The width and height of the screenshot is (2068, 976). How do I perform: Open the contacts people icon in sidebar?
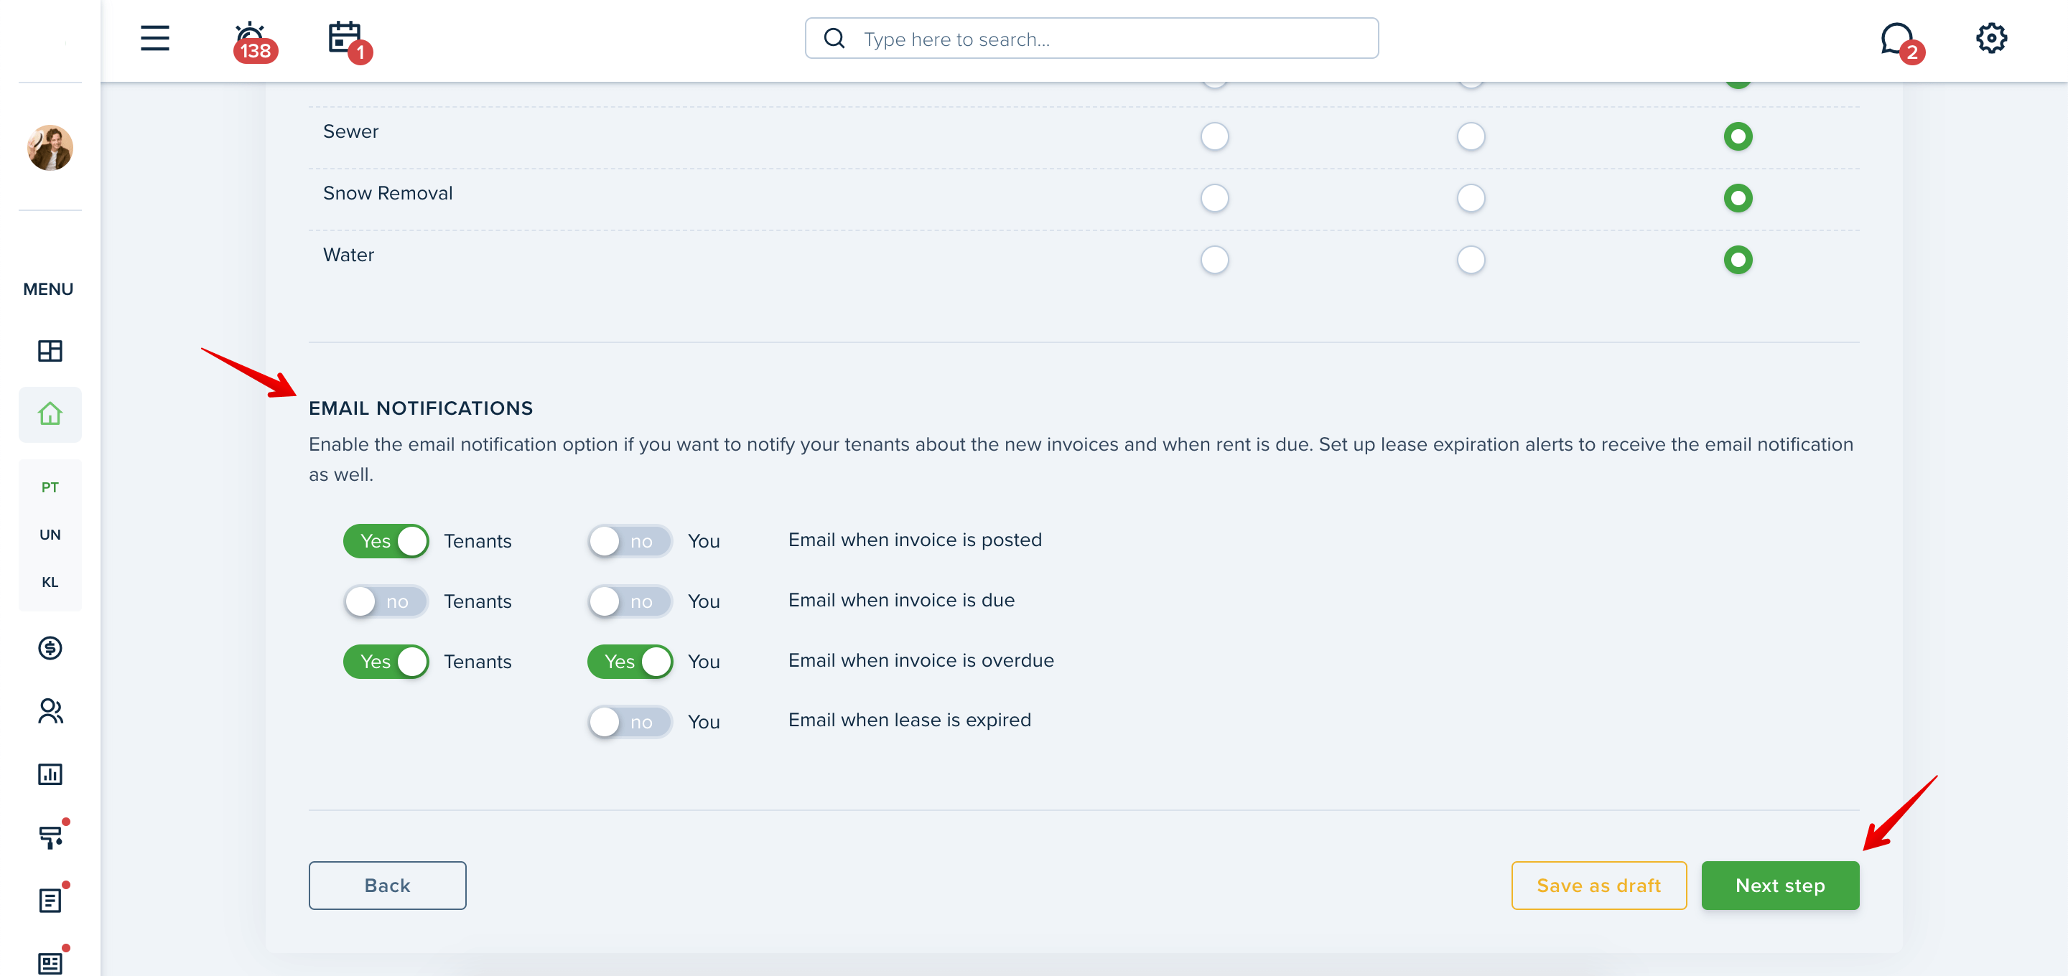pyautogui.click(x=50, y=711)
